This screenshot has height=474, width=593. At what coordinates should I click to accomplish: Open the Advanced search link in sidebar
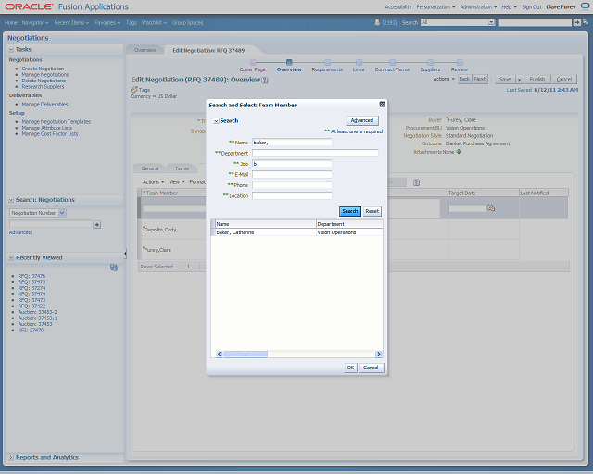[20, 232]
